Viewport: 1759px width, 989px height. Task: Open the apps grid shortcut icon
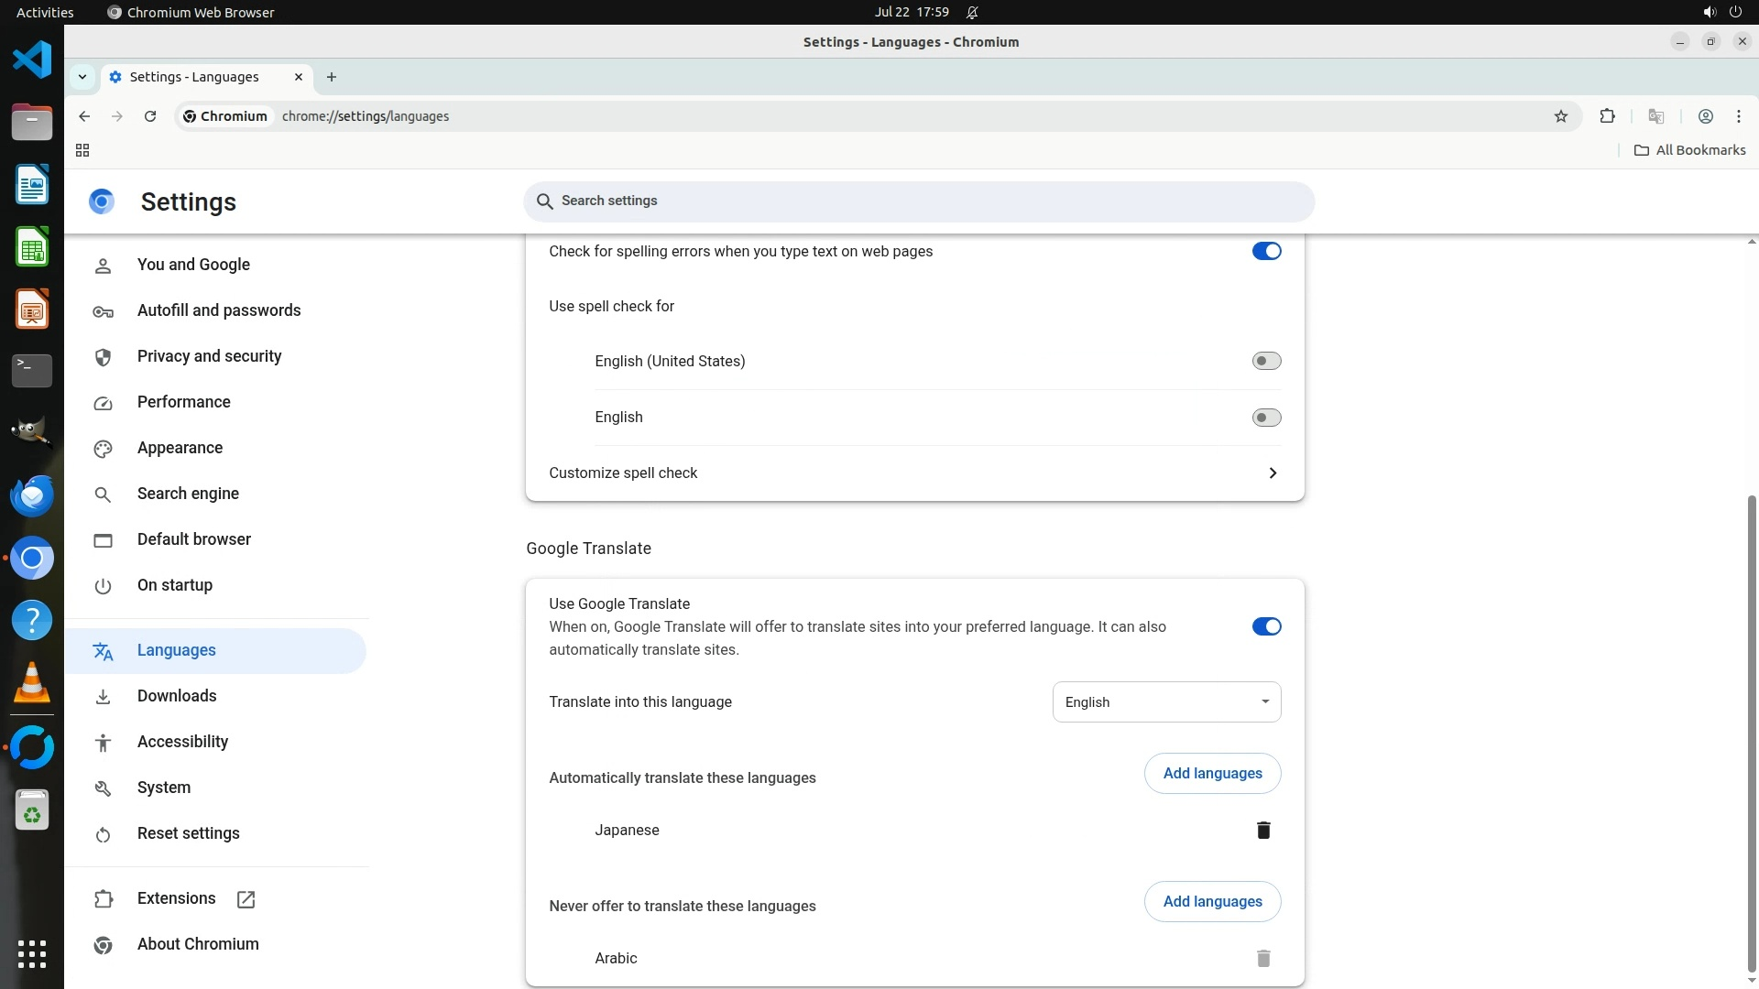[82, 150]
